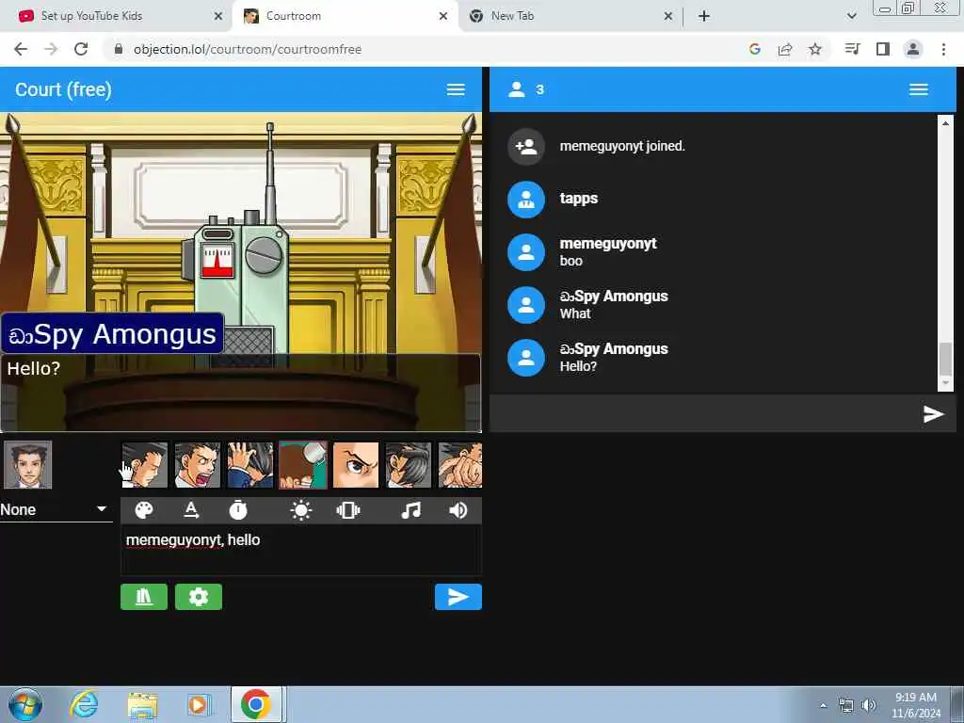The image size is (964, 723).
Task: Select the angry eye close-up pose thumbnail
Action: 356,465
